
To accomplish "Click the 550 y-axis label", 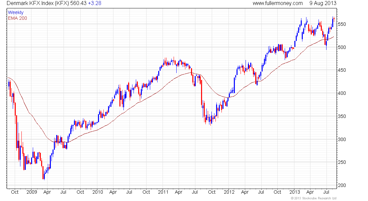I will tap(342, 24).
